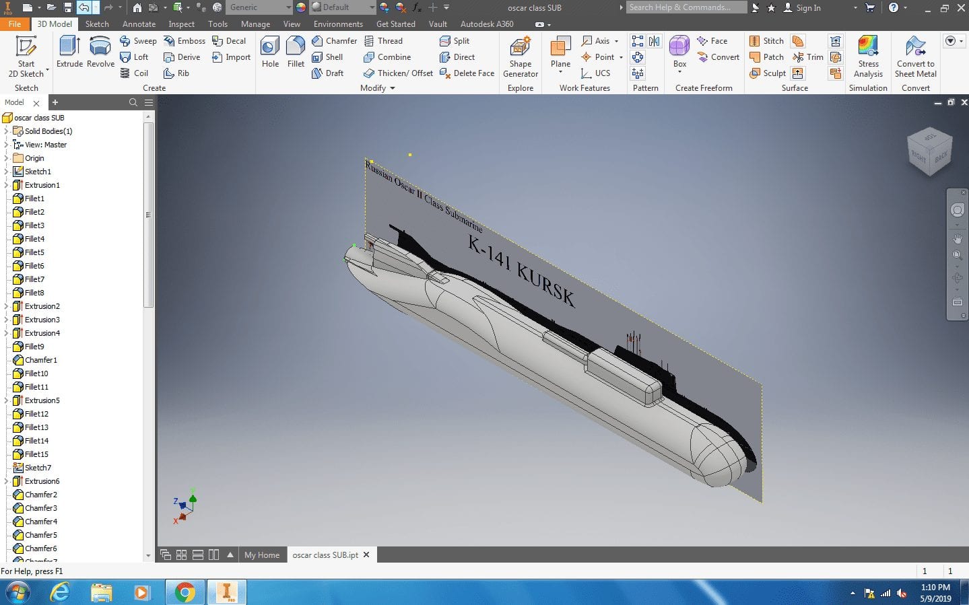Image resolution: width=969 pixels, height=605 pixels.
Task: Select the Fillet tool
Action: (x=296, y=52)
